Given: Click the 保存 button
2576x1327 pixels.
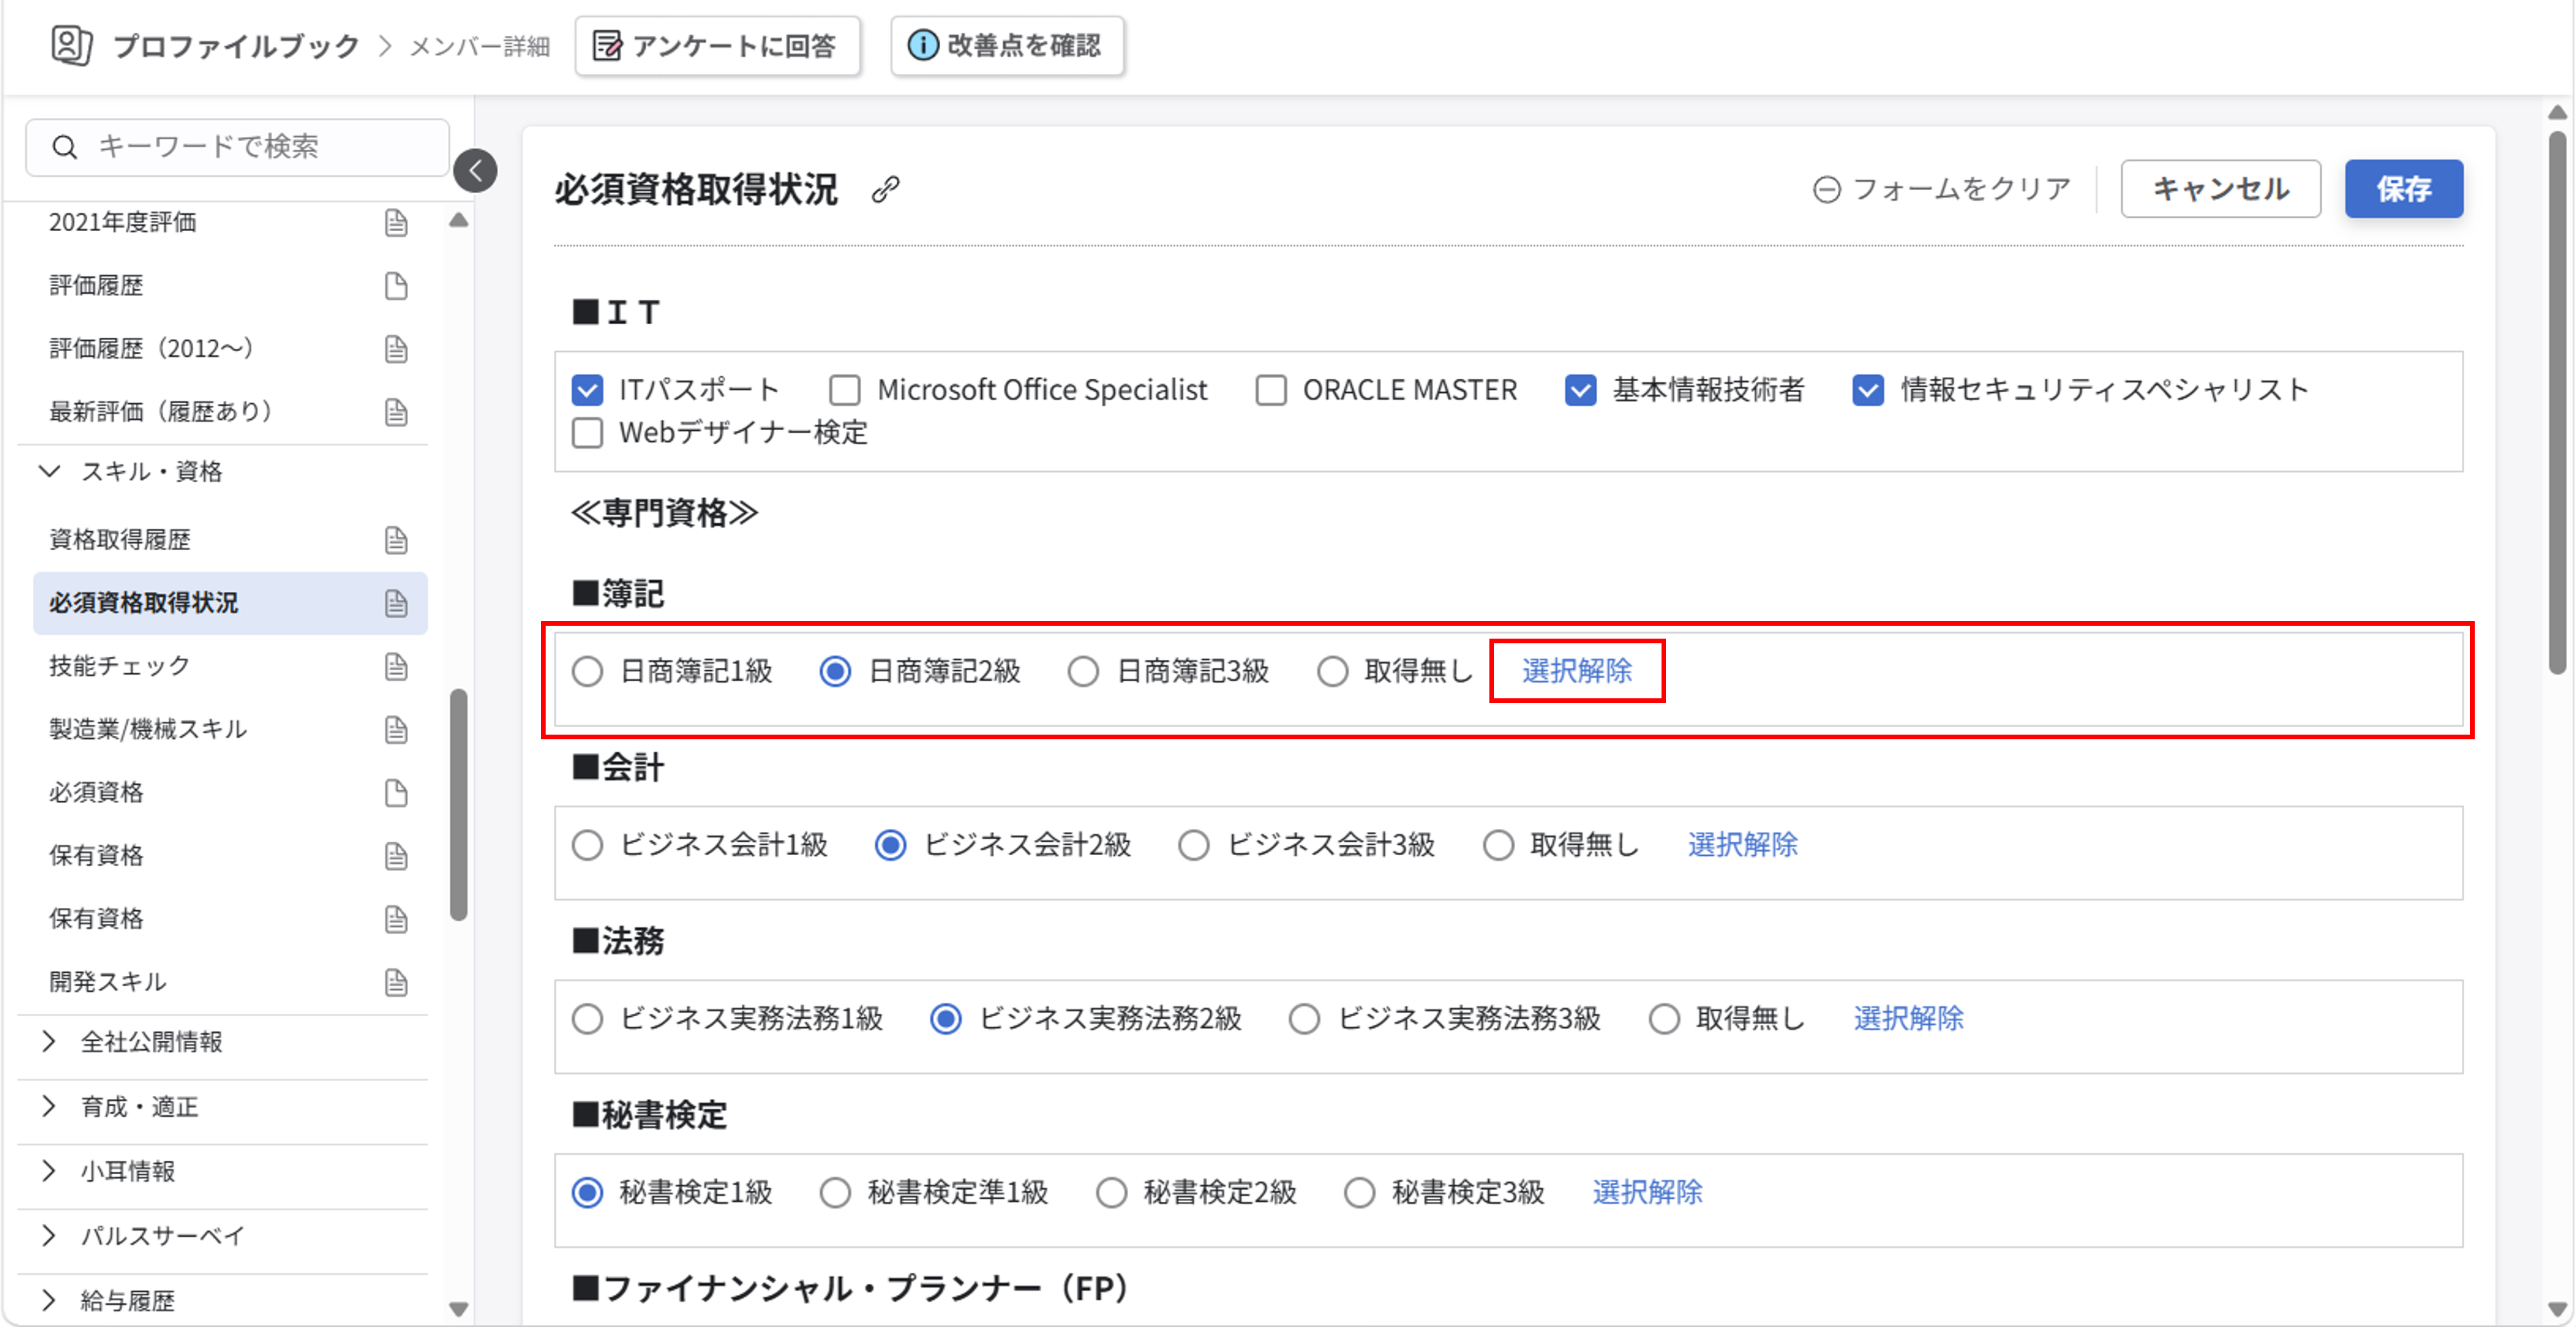Looking at the screenshot, I should point(2403,189).
